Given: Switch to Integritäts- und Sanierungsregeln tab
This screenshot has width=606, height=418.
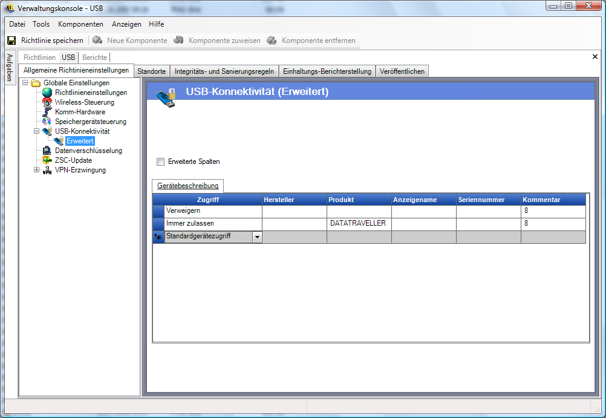Looking at the screenshot, I should pos(224,71).
